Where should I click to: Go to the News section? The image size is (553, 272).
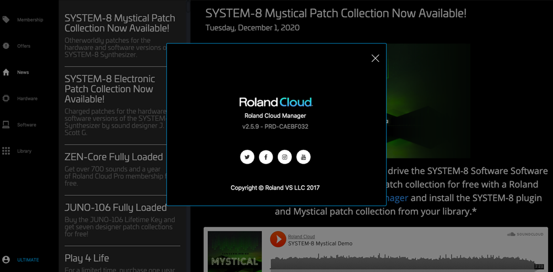coord(23,72)
